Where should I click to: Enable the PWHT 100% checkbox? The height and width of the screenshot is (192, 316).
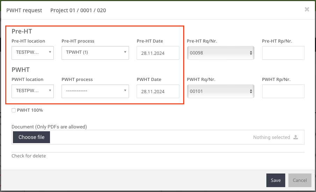pos(14,110)
